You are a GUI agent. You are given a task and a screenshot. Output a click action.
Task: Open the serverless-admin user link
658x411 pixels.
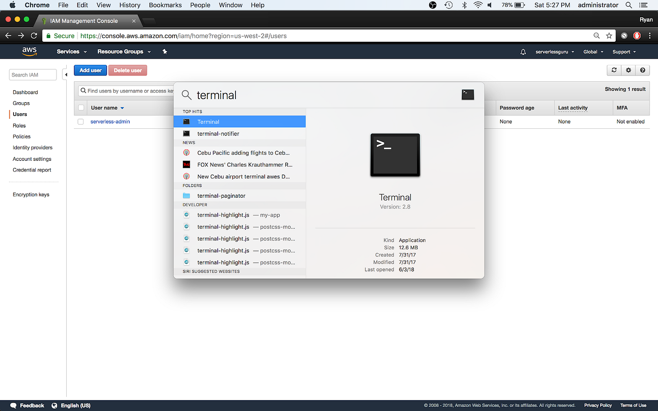click(x=110, y=122)
